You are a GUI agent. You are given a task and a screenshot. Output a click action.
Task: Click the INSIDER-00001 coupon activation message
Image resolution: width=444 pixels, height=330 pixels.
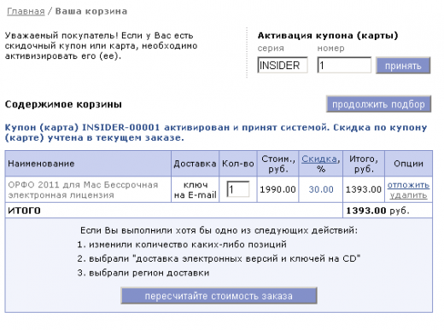point(216,132)
